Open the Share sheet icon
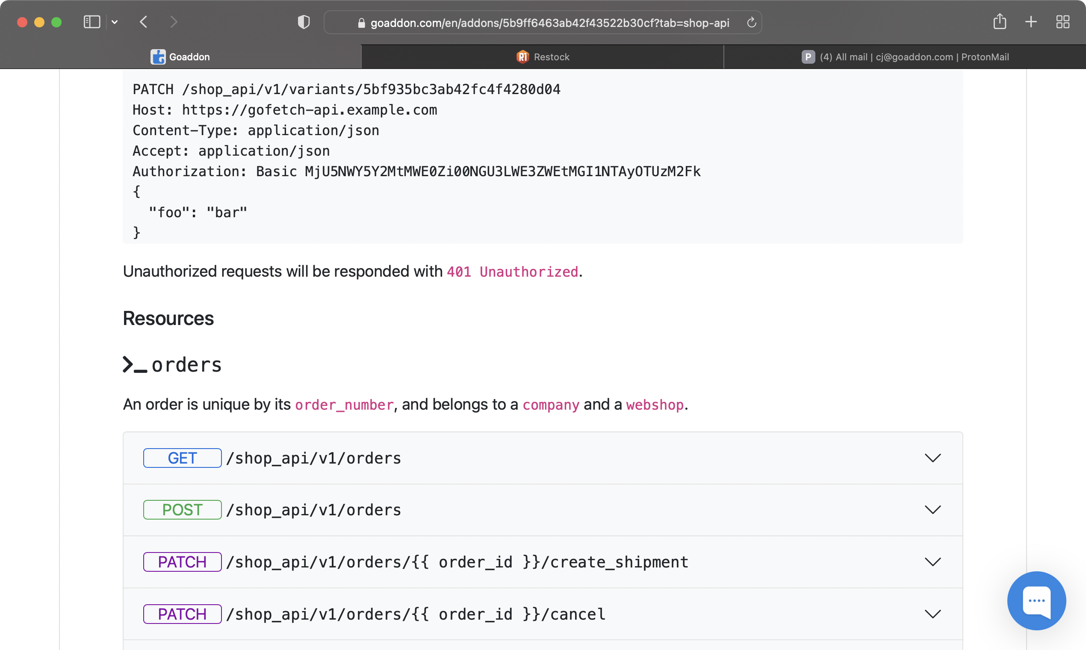Viewport: 1086px width, 650px height. [999, 21]
